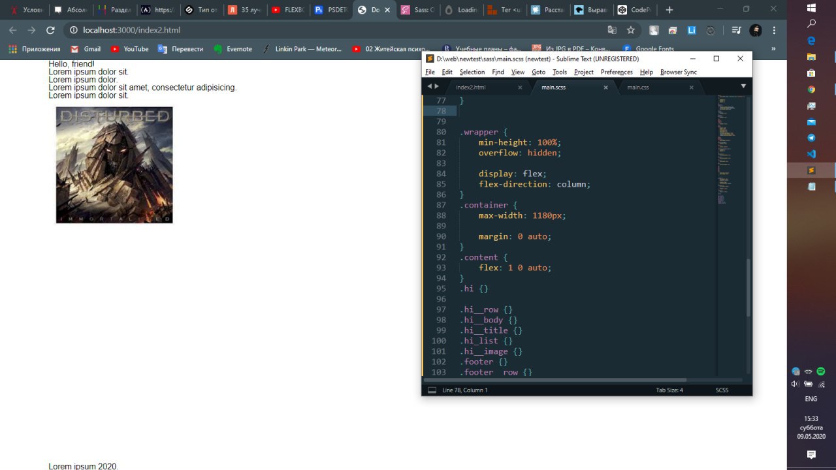Close the index2.html tab in Sublime
Viewport: 836px width, 470px height.
pos(520,87)
